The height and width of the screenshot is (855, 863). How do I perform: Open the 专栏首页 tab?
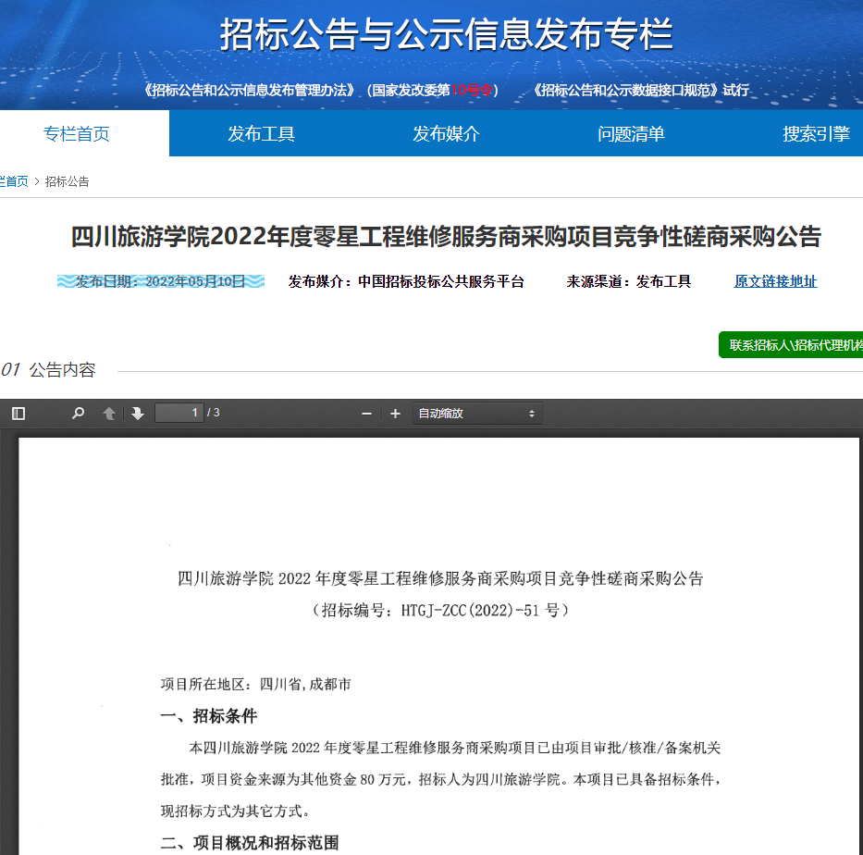(77, 134)
